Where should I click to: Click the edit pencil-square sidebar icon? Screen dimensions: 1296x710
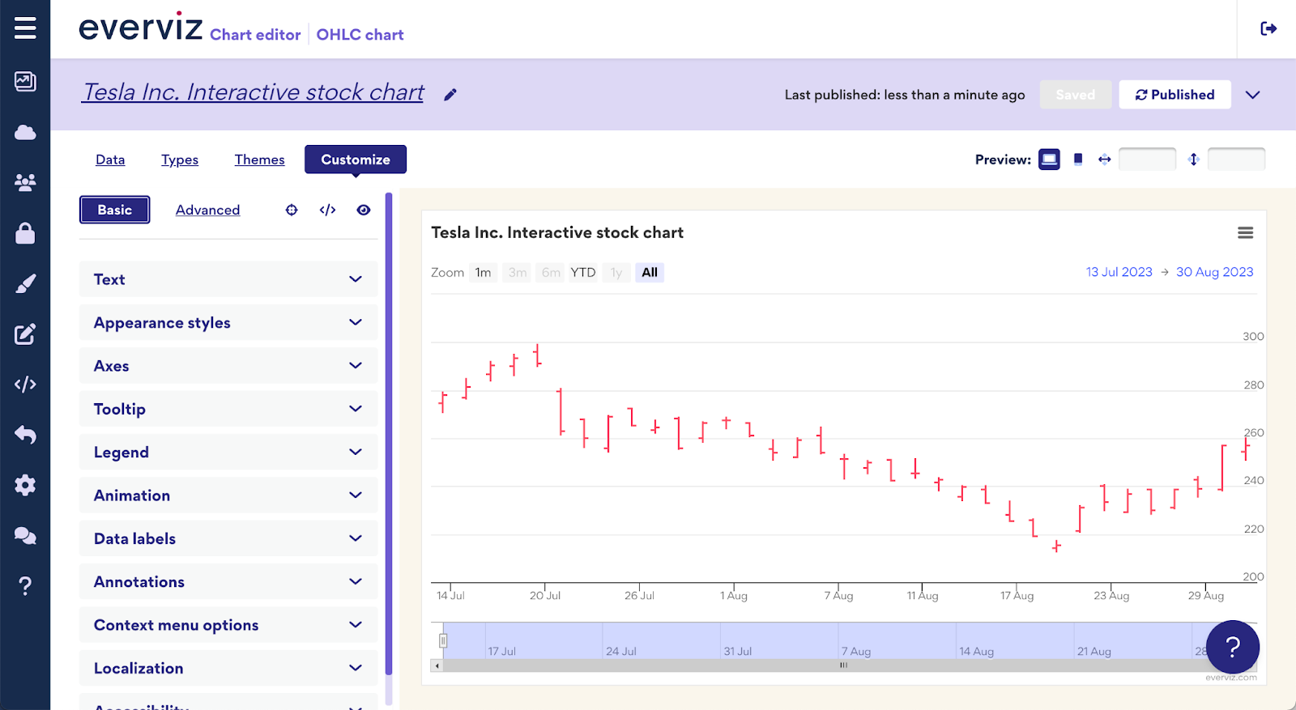25,334
